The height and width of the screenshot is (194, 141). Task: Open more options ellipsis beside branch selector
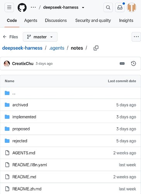point(136,37)
